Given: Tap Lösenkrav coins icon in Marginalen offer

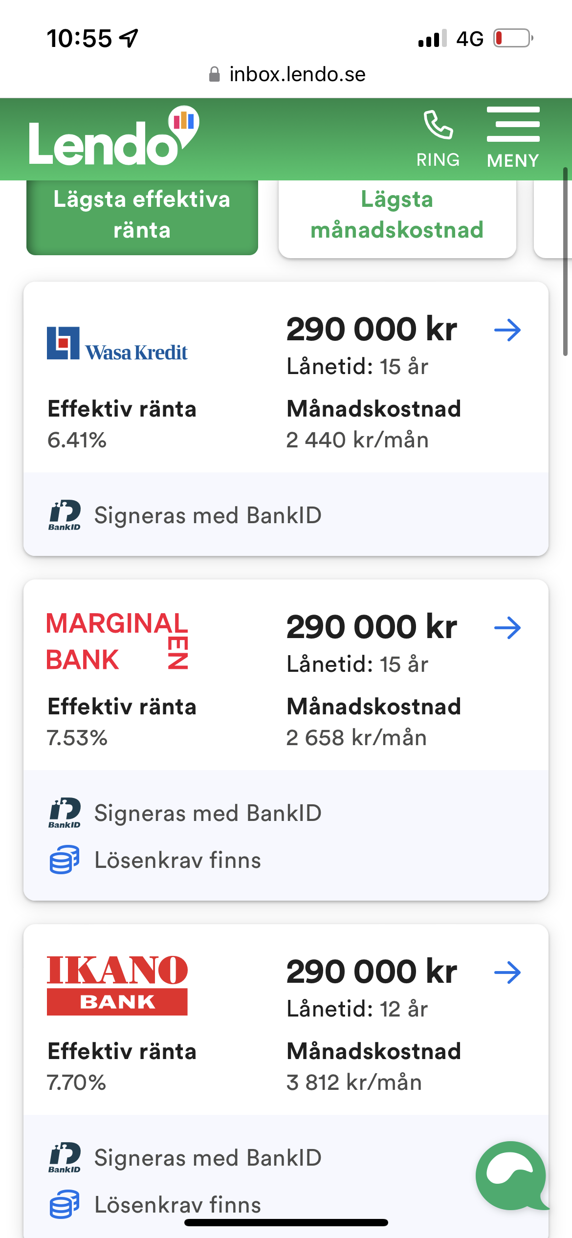Looking at the screenshot, I should point(65,860).
